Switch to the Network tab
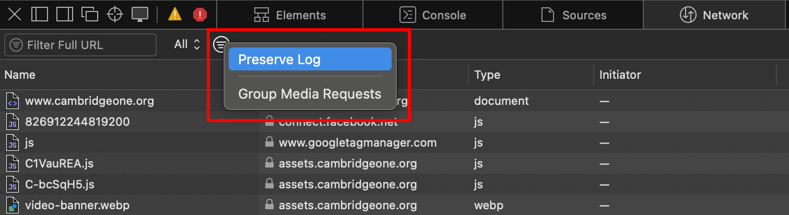Image resolution: width=789 pixels, height=215 pixels. tap(714, 15)
